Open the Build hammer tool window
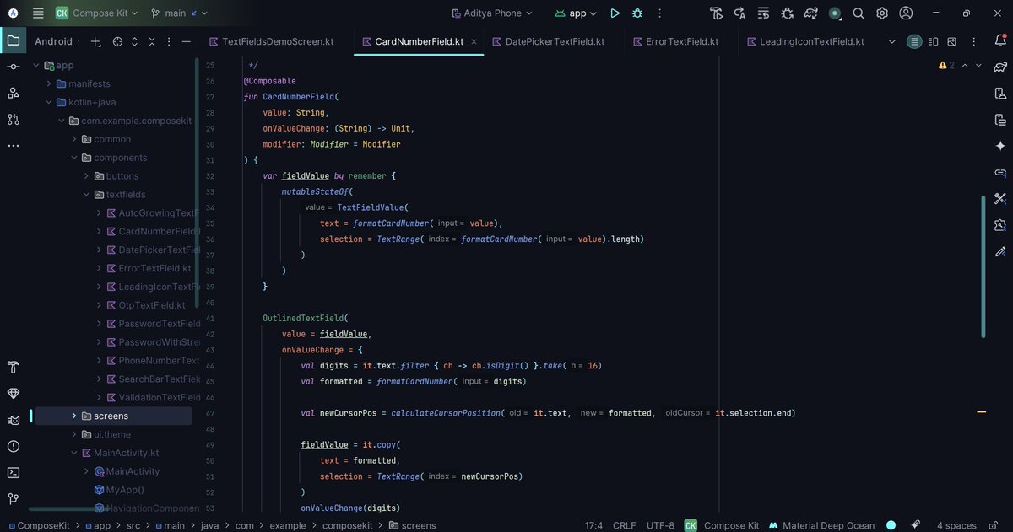 coord(14,368)
